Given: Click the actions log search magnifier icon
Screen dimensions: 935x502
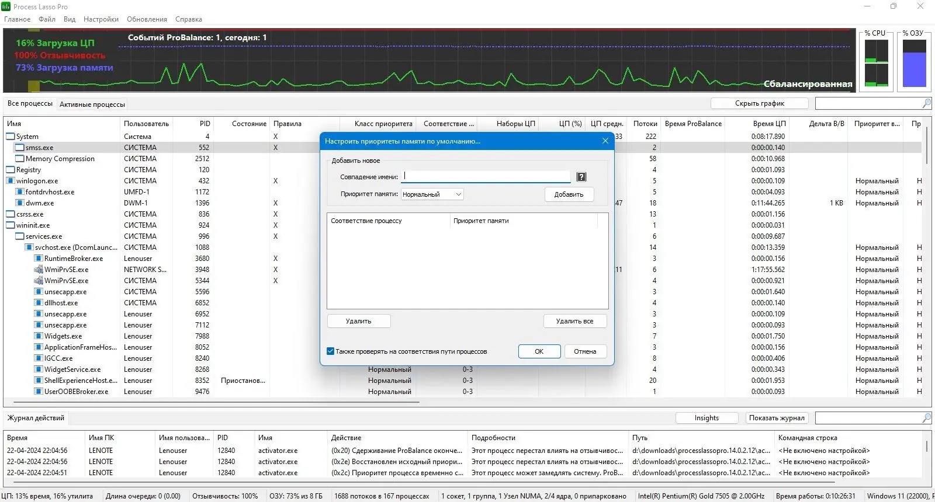Looking at the screenshot, I should (926, 418).
